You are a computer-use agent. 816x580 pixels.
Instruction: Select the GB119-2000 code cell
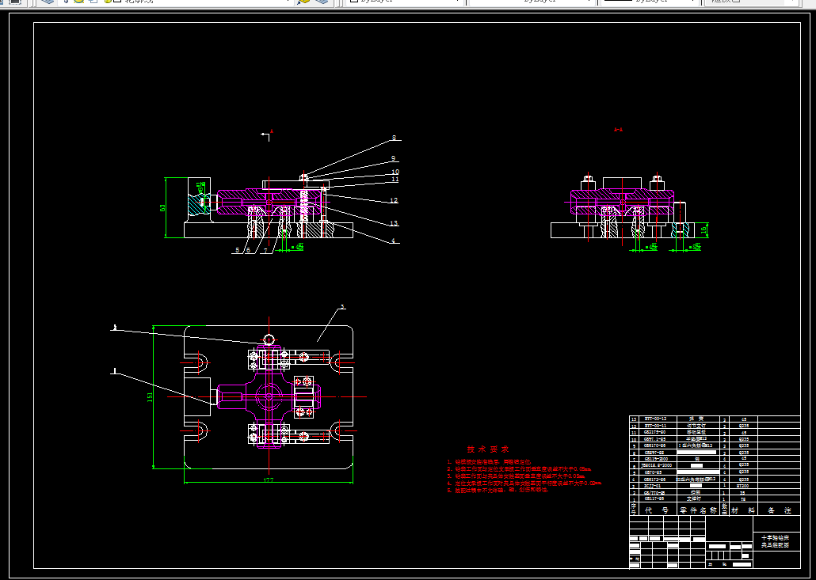pyautogui.click(x=658, y=459)
